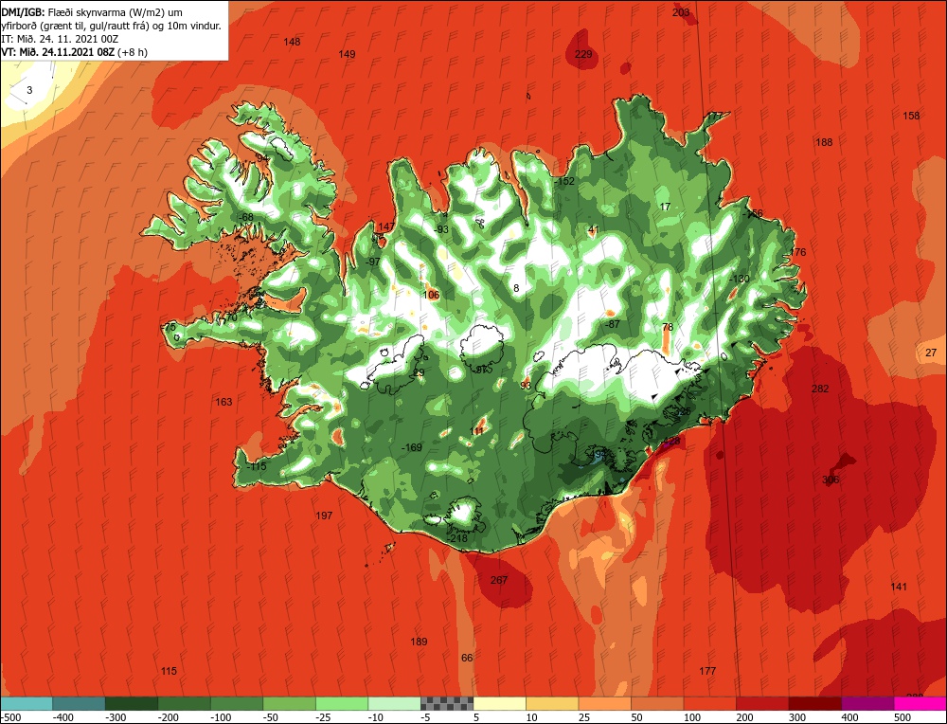Click flux value 177 near the bottom
947x724 pixels.
pyautogui.click(x=707, y=671)
